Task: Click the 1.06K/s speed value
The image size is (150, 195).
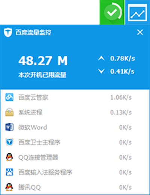Action: [121, 97]
